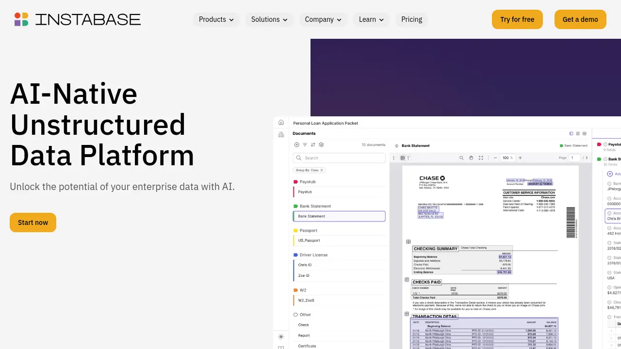Open the Certificate document
This screenshot has width=621, height=349.
point(339,346)
